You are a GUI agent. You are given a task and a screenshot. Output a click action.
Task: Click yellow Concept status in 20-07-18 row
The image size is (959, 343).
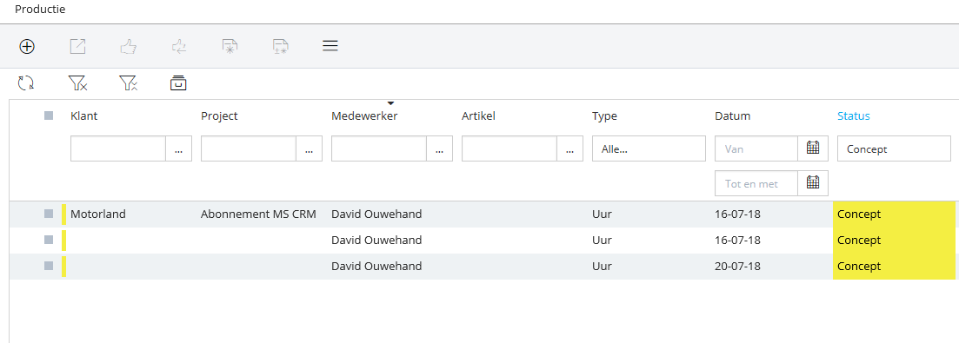pyautogui.click(x=894, y=266)
